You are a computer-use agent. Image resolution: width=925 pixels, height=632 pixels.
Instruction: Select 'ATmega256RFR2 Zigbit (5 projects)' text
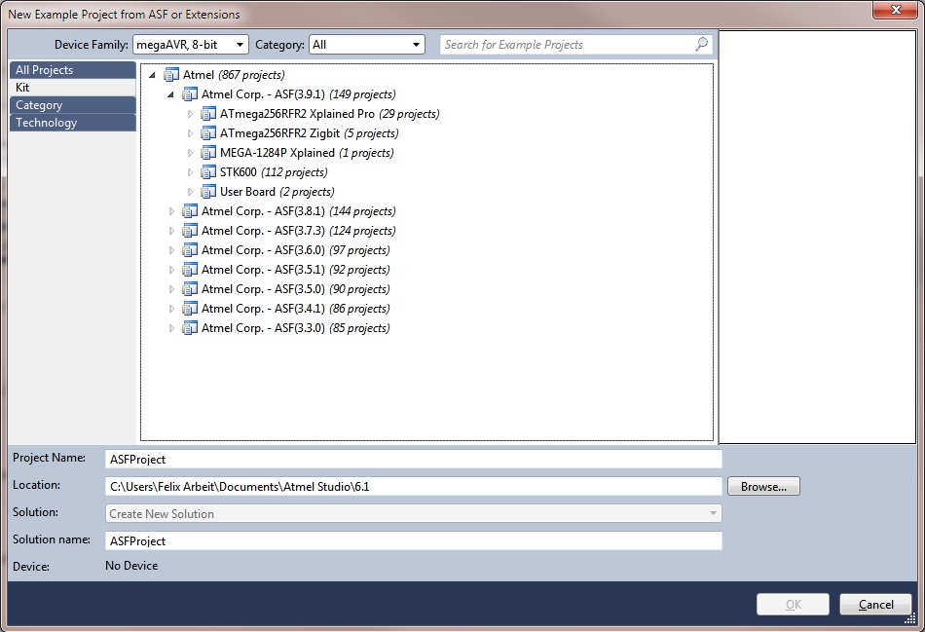[309, 133]
